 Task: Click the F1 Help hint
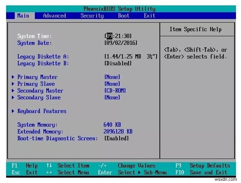(x=24, y=166)
